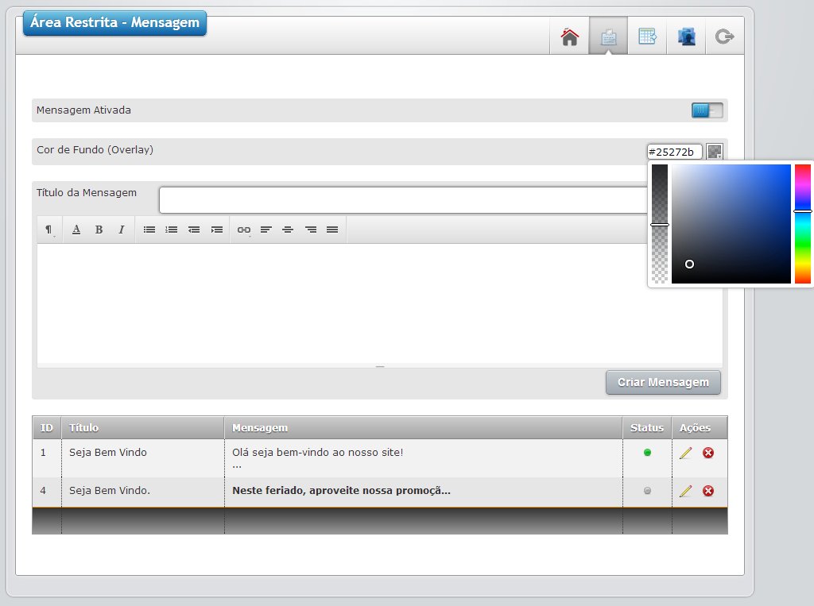Viewport: 814px width, 606px height.
Task: Open the users icon in header
Action: (x=686, y=37)
